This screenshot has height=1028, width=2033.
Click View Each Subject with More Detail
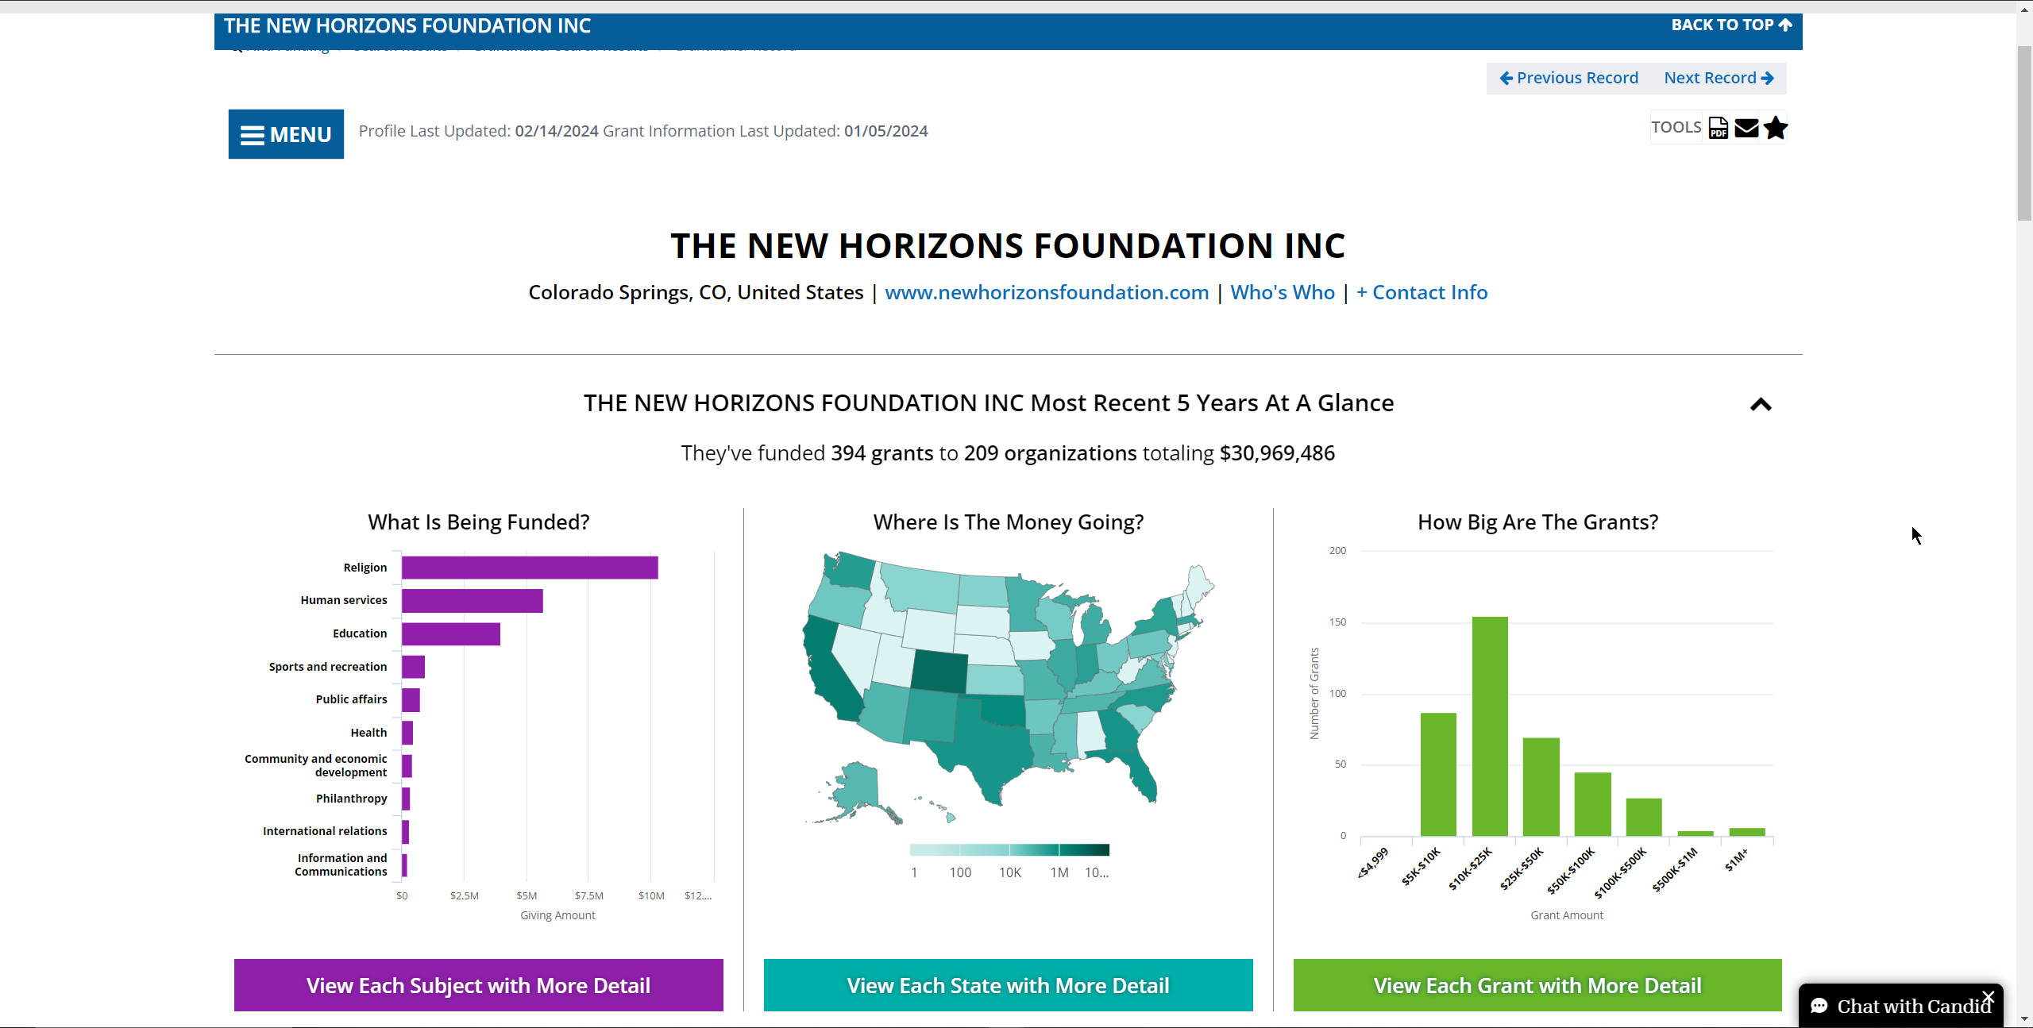tap(479, 985)
